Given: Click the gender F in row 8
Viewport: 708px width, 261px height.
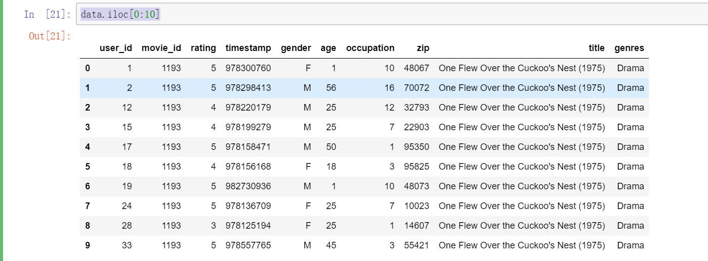Looking at the screenshot, I should click(x=308, y=226).
